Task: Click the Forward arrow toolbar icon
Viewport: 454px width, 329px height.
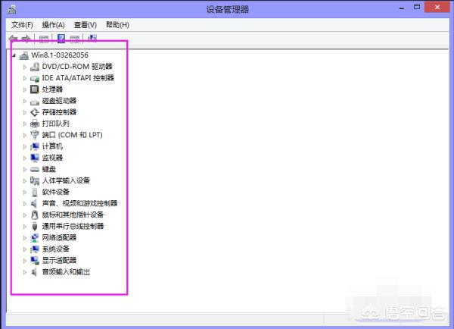Action: click(x=26, y=39)
